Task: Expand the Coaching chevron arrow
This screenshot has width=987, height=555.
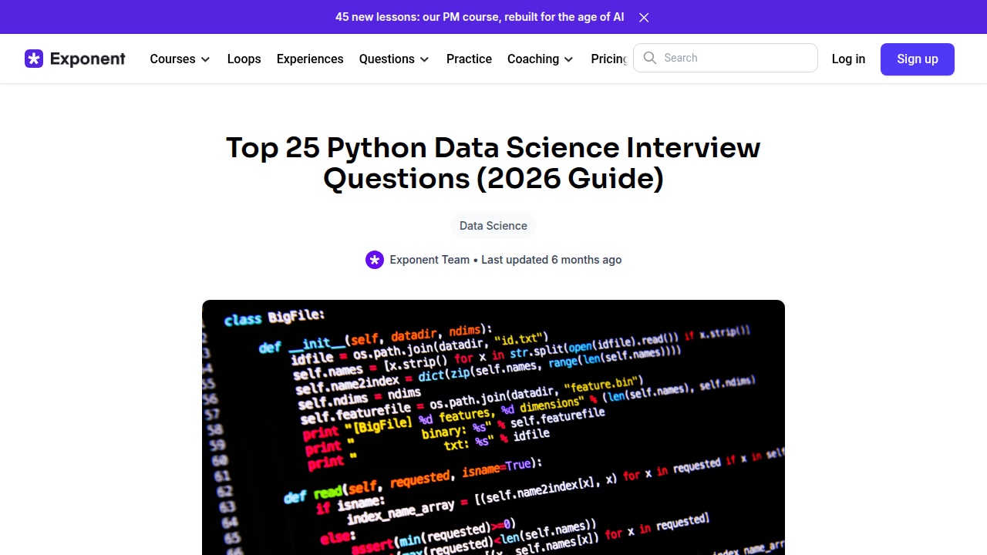Action: (x=568, y=59)
